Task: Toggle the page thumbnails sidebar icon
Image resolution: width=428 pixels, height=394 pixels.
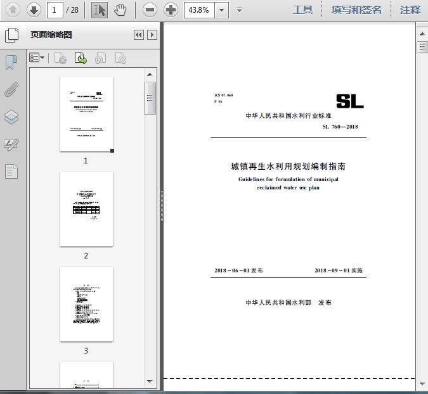Action: [11, 35]
